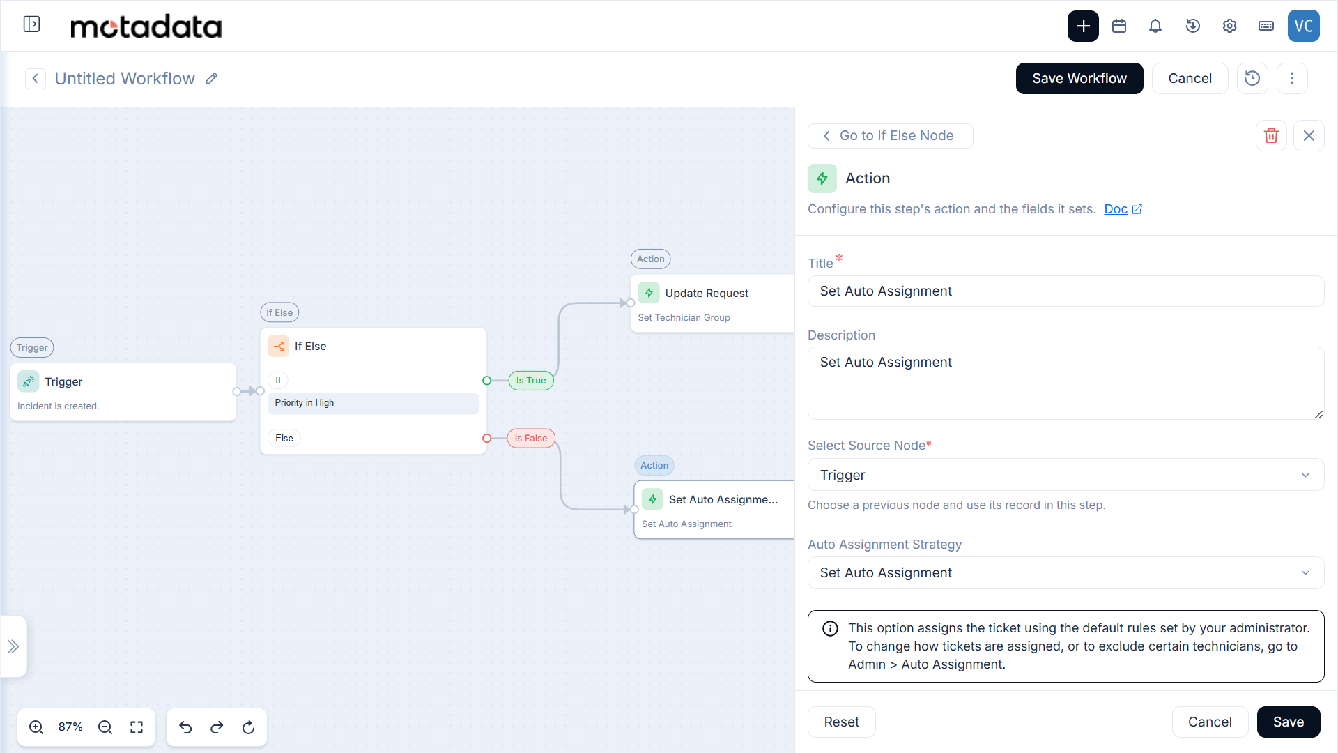Screen dimensions: 1338x753
Task: Open the VC user profile avatar
Action: pos(1304,26)
